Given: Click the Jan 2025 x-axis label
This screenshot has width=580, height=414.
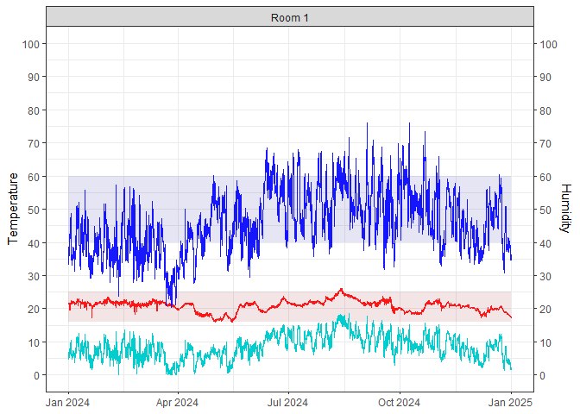Looking at the screenshot, I should tap(511, 402).
